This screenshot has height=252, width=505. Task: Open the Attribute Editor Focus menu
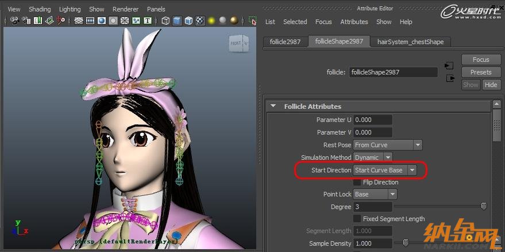point(323,22)
